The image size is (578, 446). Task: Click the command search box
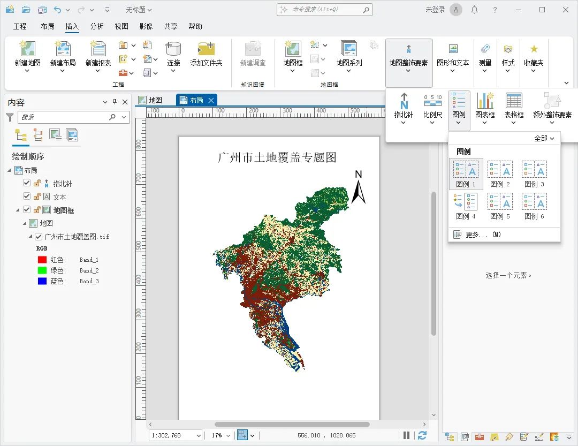pyautogui.click(x=324, y=10)
